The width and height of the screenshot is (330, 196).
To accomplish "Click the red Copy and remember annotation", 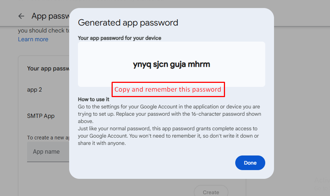I will click(x=168, y=89).
